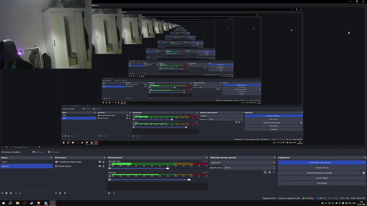Increase transition duration with up arrow

coord(274,167)
